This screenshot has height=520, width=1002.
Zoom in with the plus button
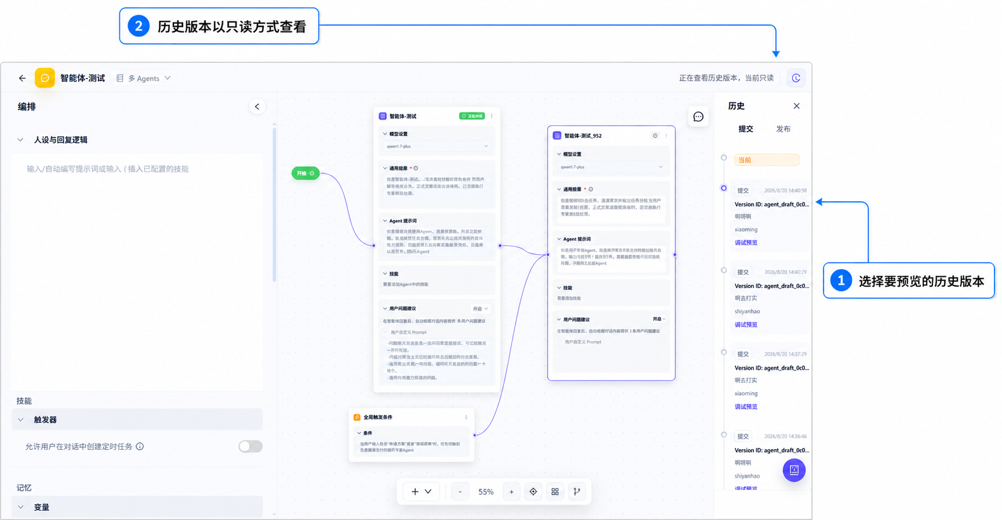(511, 492)
